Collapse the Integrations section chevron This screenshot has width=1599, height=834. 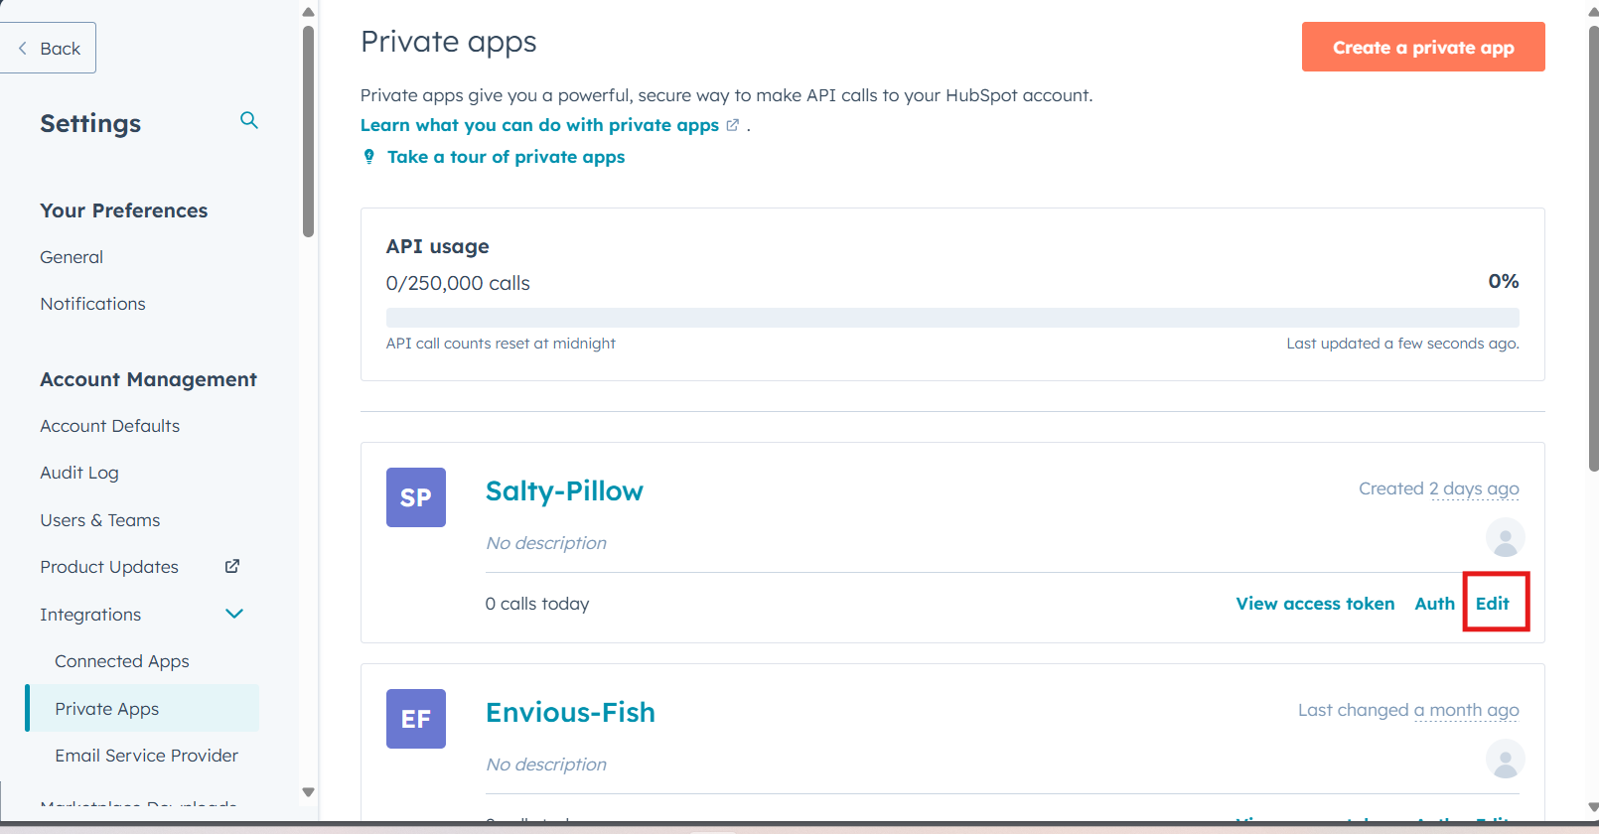coord(234,614)
